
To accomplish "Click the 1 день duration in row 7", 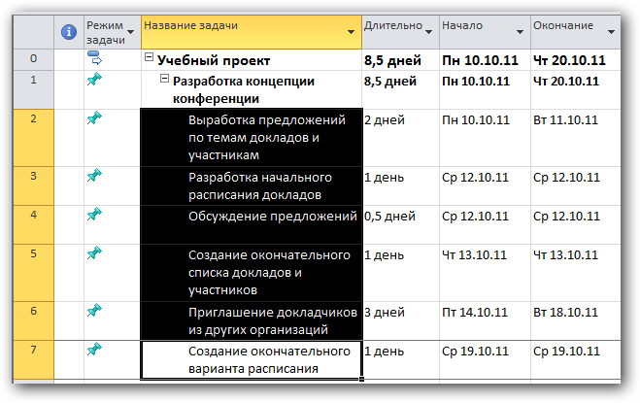I will pyautogui.click(x=400, y=359).
